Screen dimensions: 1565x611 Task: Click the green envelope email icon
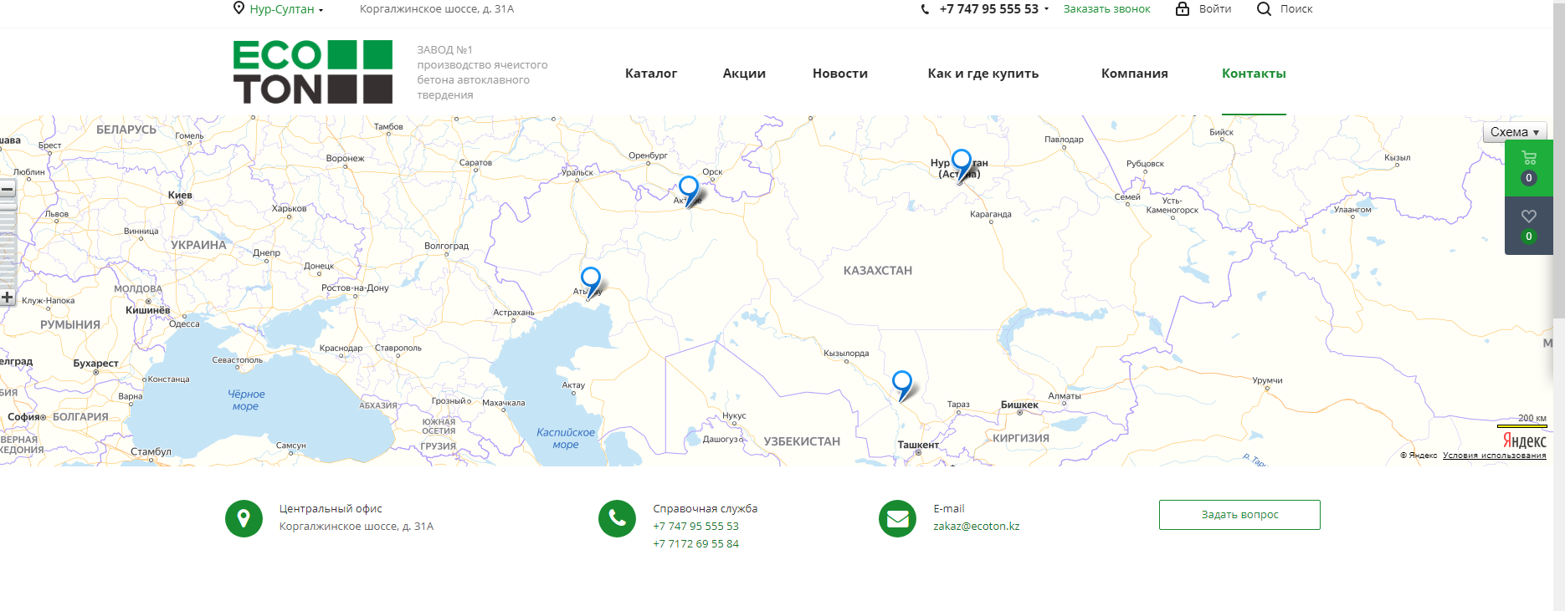click(x=897, y=519)
